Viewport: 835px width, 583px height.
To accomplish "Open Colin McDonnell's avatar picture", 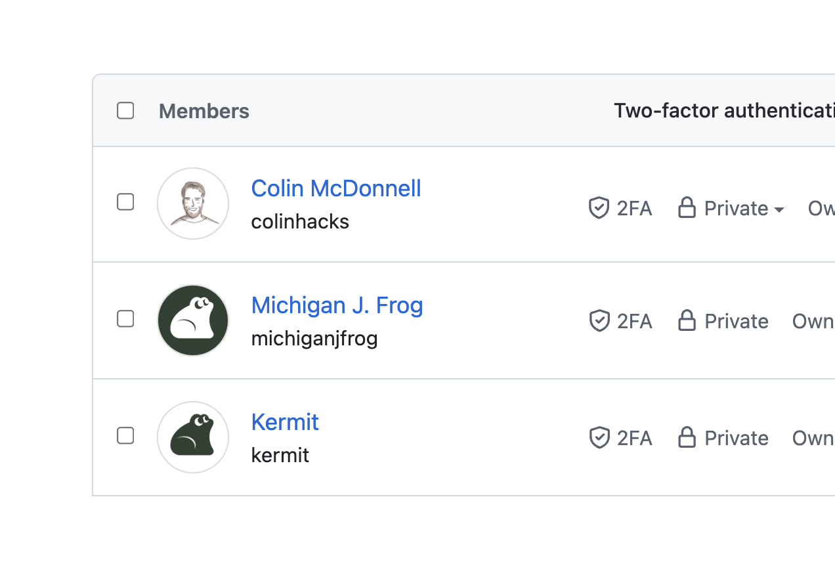I will click(x=193, y=204).
